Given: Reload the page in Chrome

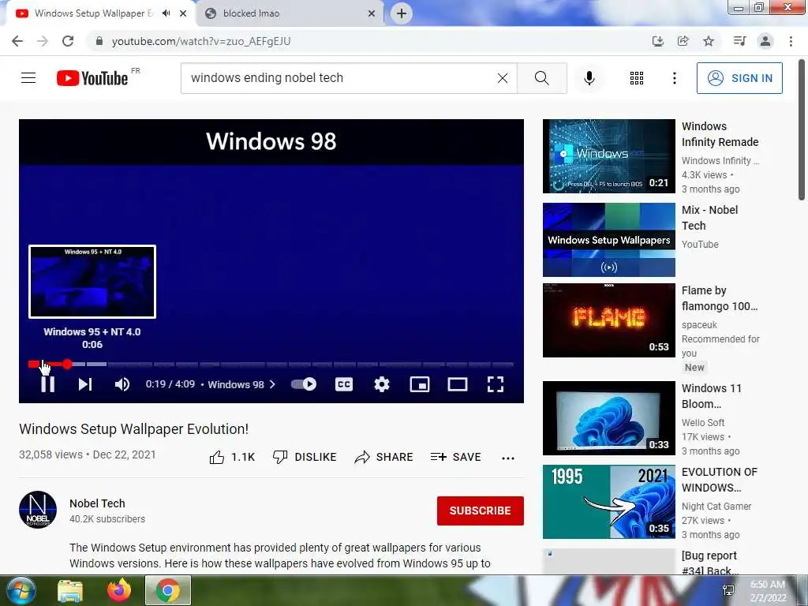Looking at the screenshot, I should point(68,41).
